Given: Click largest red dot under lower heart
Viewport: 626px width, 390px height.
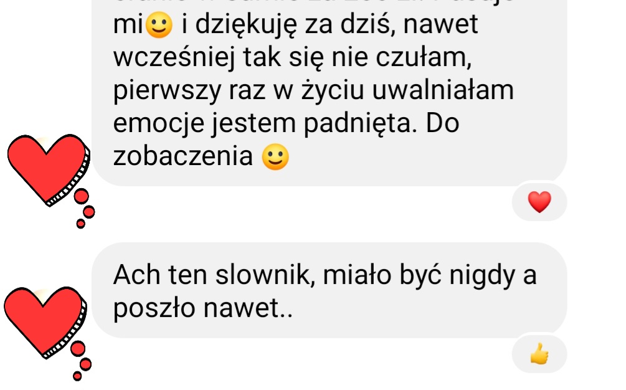Looking at the screenshot, I should point(78,348).
